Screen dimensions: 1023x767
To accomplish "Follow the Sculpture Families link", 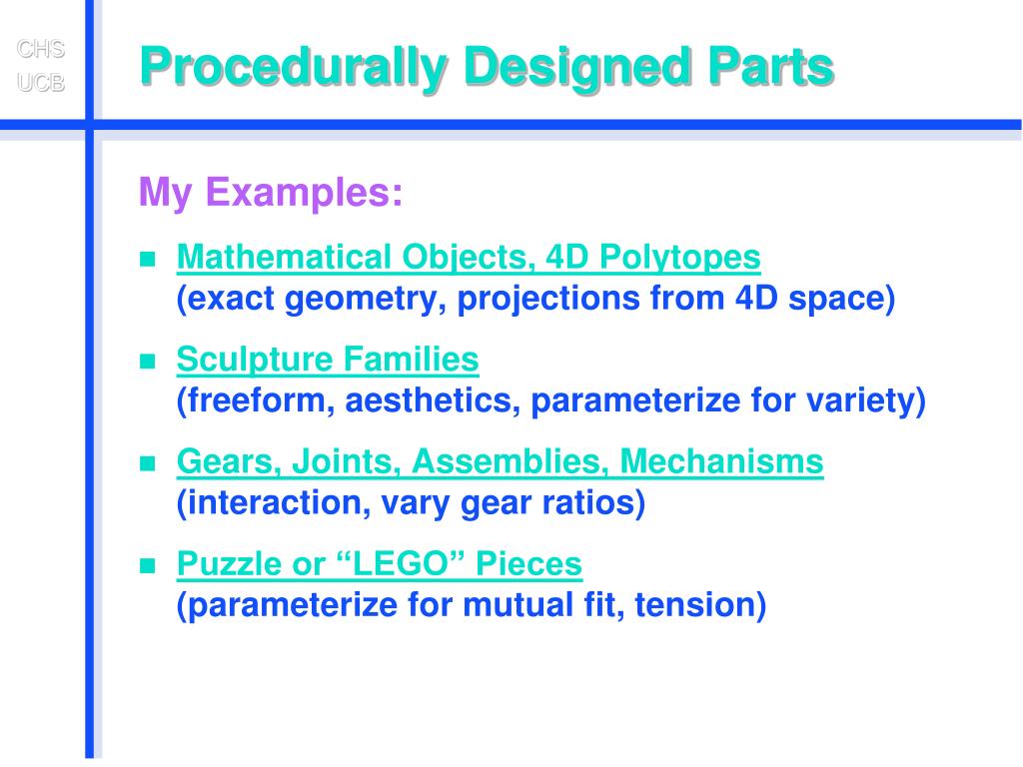I will tap(328, 360).
